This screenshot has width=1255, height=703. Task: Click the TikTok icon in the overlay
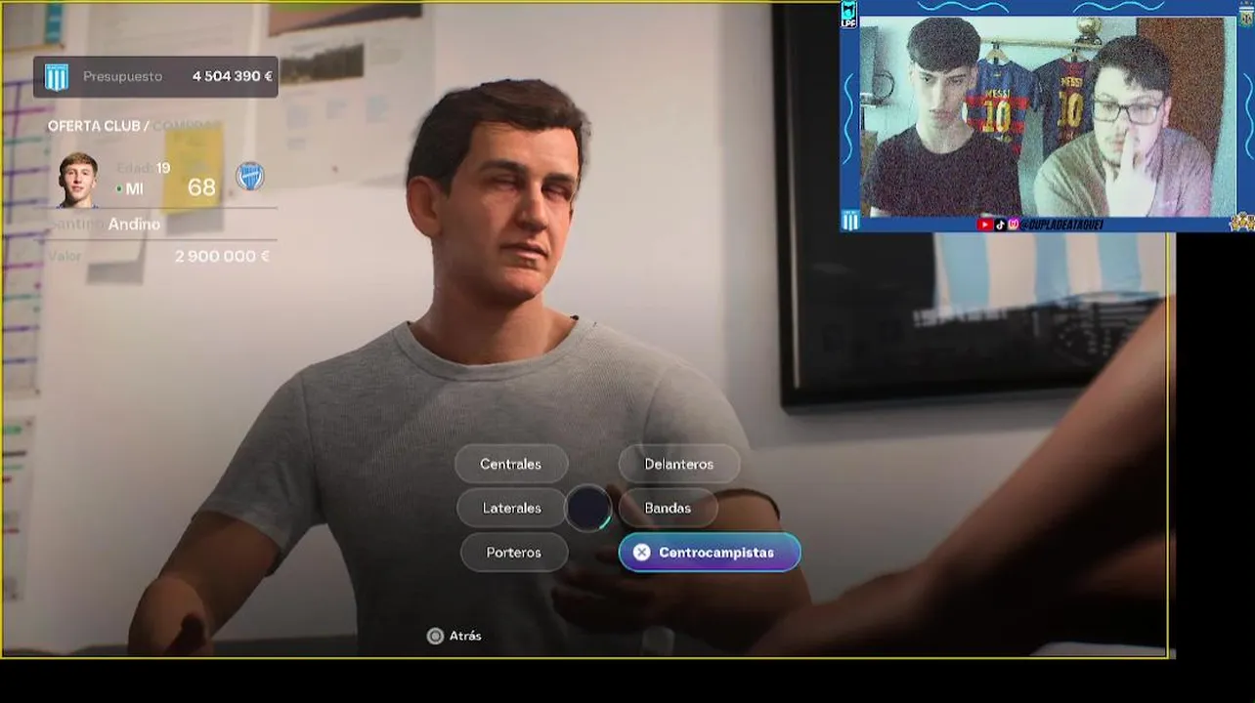tap(1000, 225)
